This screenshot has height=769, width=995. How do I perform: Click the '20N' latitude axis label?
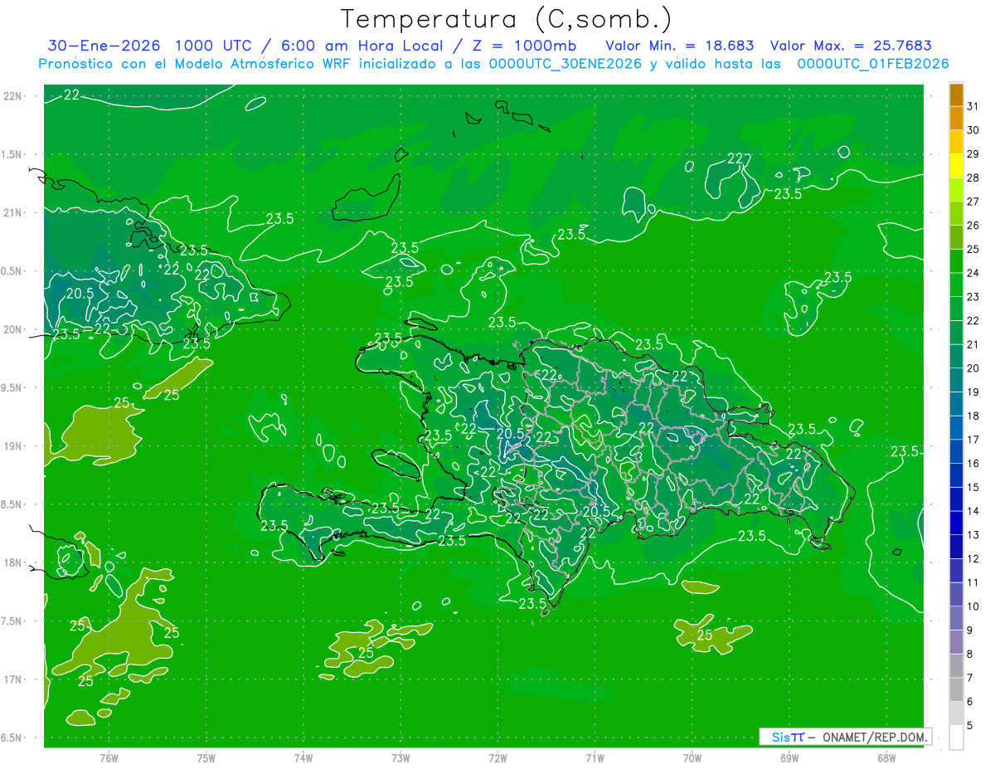pyautogui.click(x=14, y=329)
